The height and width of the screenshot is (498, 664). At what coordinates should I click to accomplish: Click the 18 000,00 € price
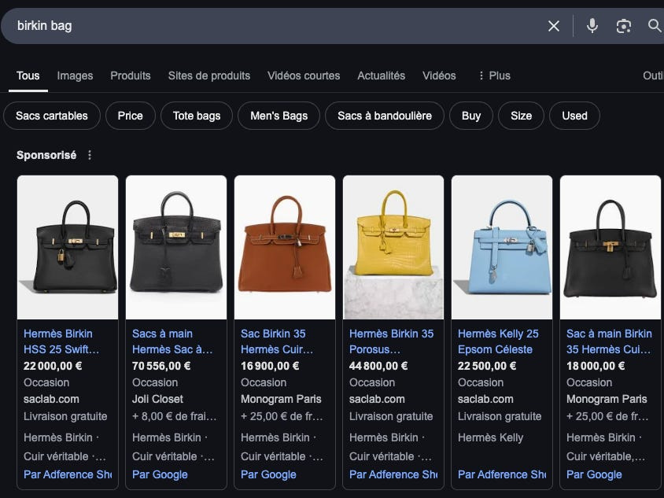596,366
